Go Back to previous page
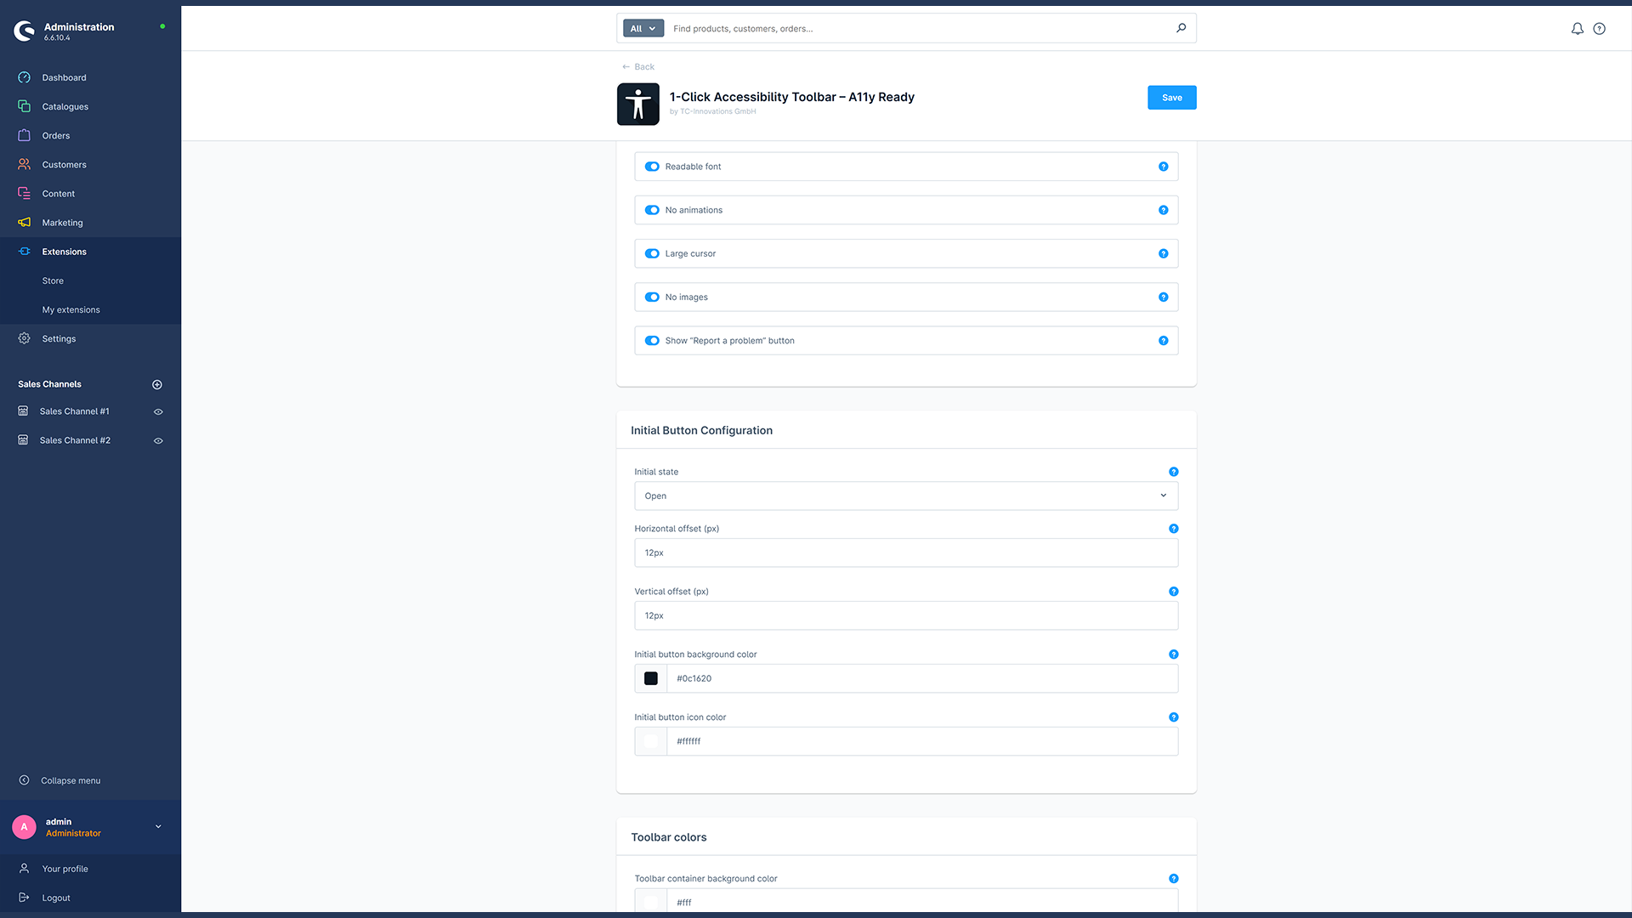This screenshot has height=918, width=1632. (638, 66)
